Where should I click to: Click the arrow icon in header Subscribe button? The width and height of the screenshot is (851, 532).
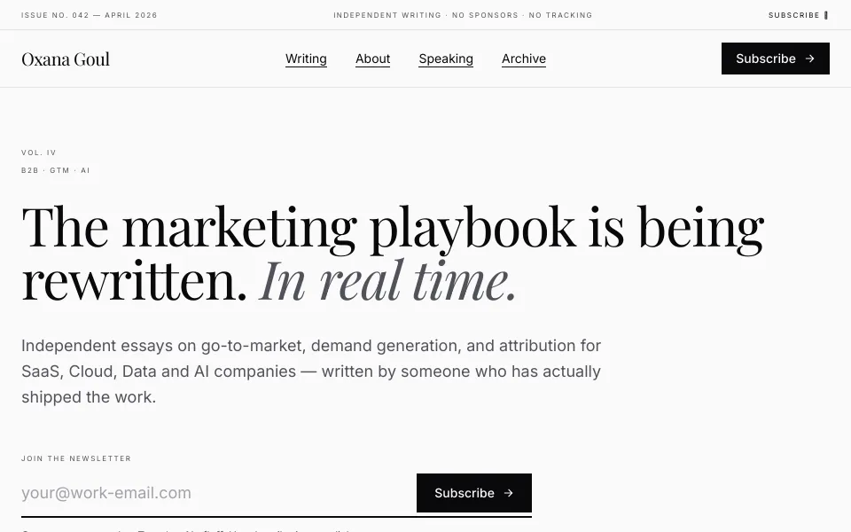point(809,59)
